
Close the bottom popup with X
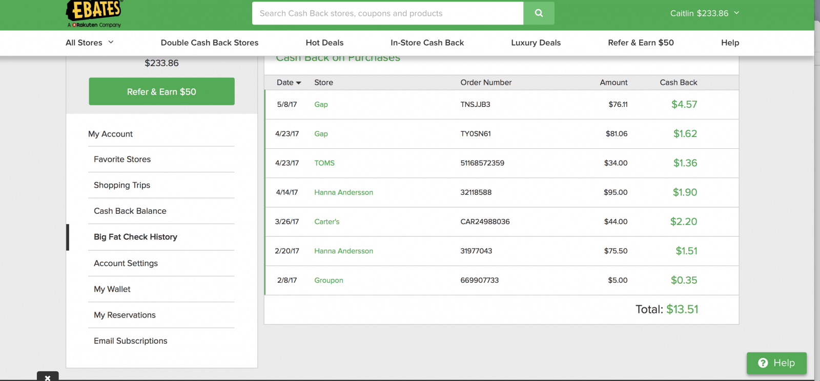[48, 377]
